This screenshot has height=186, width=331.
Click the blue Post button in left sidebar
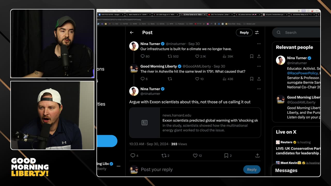click(107, 141)
